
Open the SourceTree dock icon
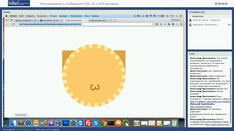click(x=29, y=123)
